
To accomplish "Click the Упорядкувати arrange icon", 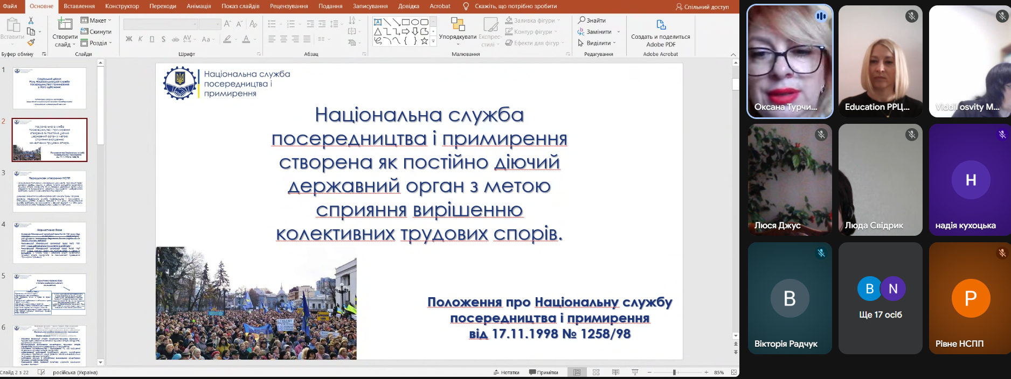I will 458,31.
